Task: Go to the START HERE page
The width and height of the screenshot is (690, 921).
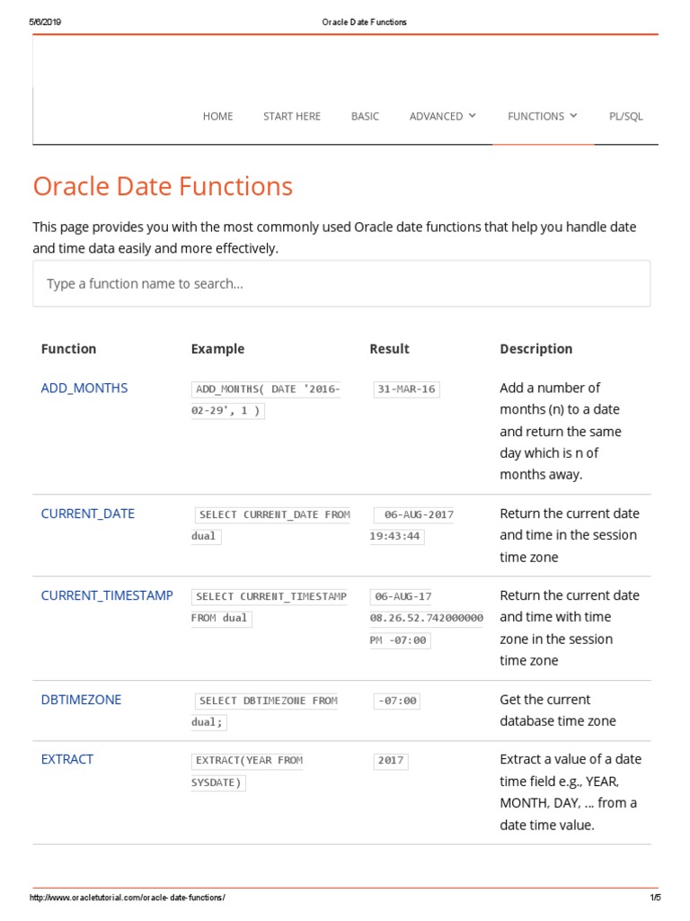Action: coord(291,116)
